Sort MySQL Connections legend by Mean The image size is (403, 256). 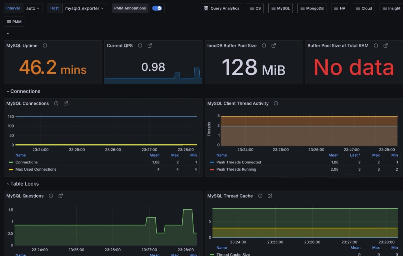pos(154,155)
